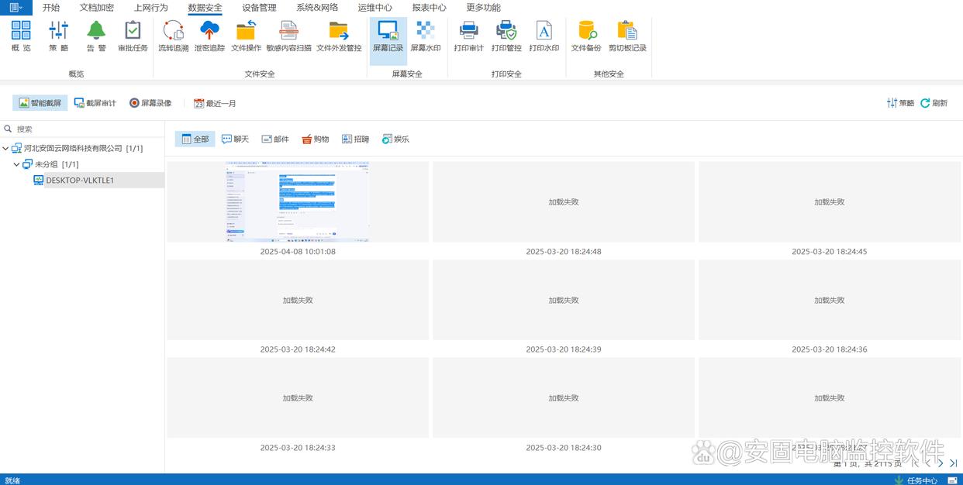
Task: Open the 2025-04-08 10:01:08 screenshot thumbnail
Action: click(298, 202)
